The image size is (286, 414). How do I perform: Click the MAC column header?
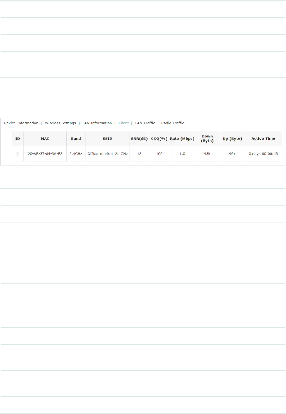click(45, 139)
